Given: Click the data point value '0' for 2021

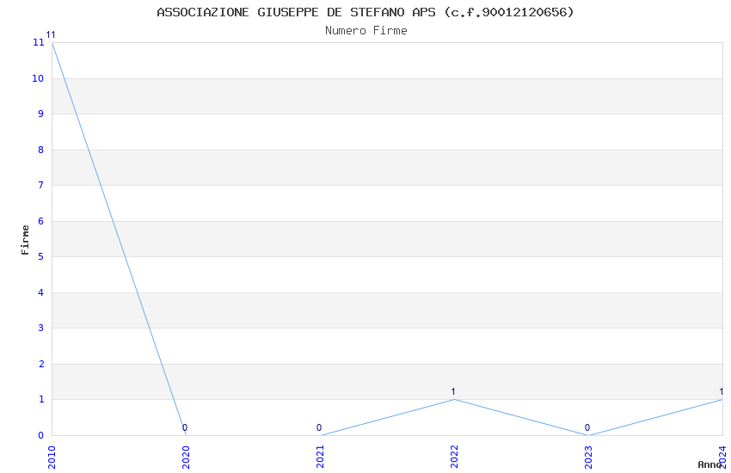Looking at the screenshot, I should [319, 427].
